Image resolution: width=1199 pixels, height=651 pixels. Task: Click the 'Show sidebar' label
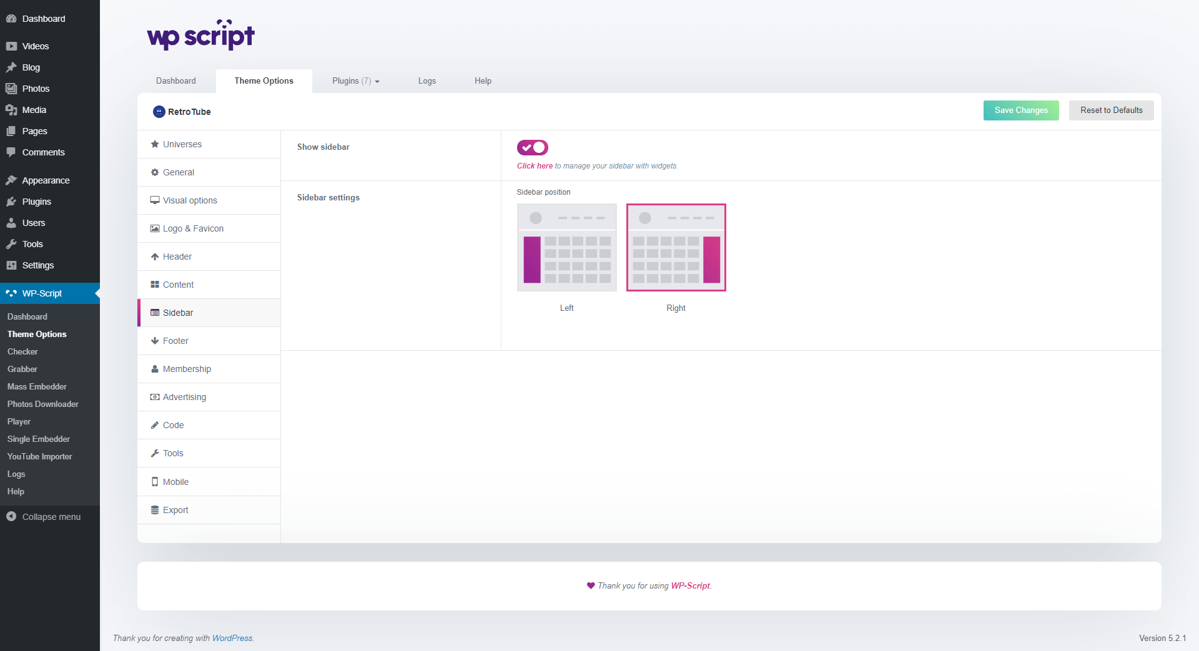click(x=323, y=147)
